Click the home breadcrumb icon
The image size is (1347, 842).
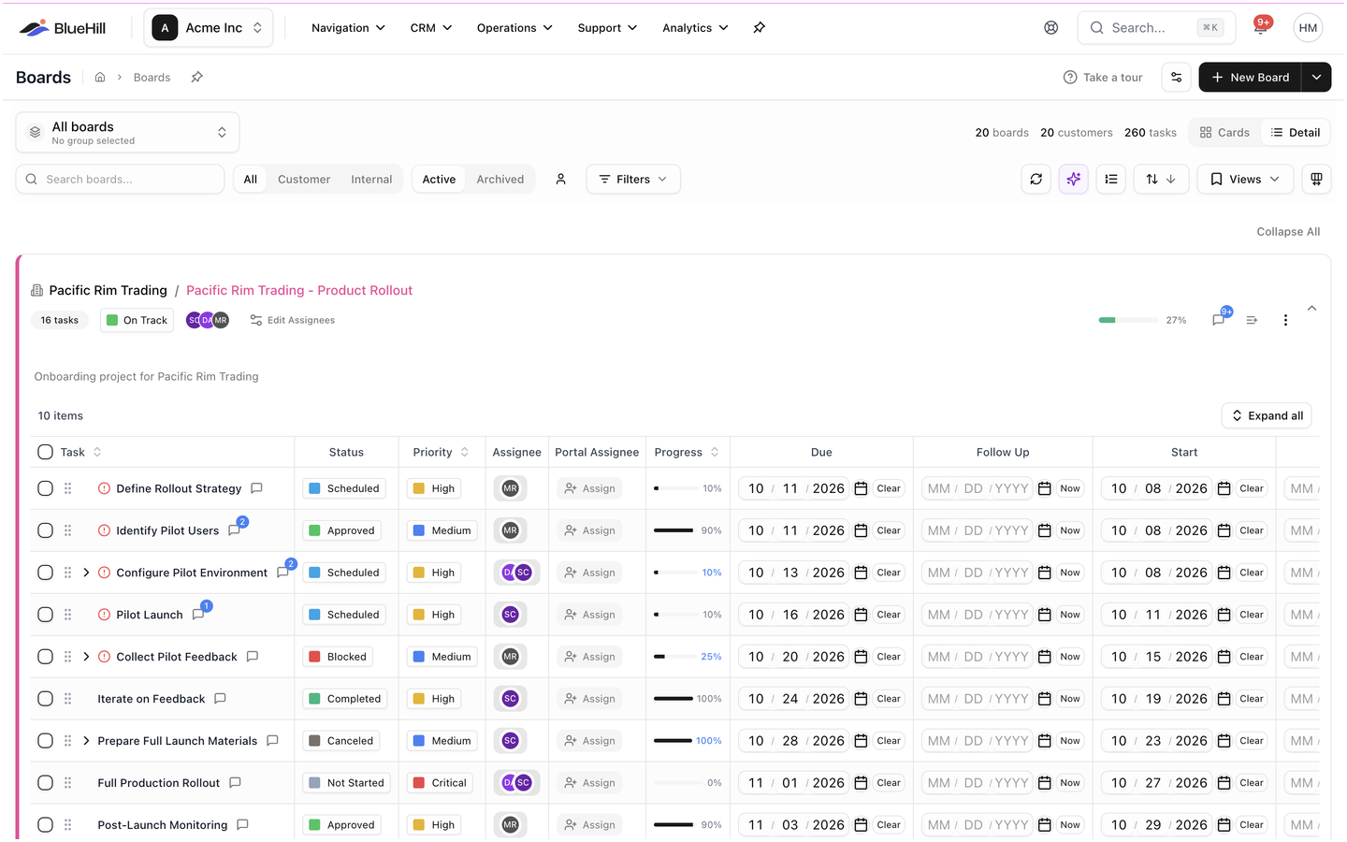point(100,78)
